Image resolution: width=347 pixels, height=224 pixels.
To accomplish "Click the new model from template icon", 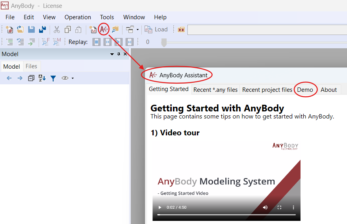I will click(x=93, y=29).
